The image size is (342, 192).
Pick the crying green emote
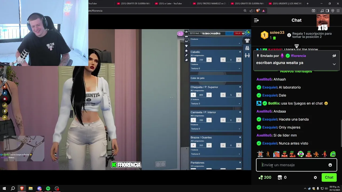click(333, 154)
